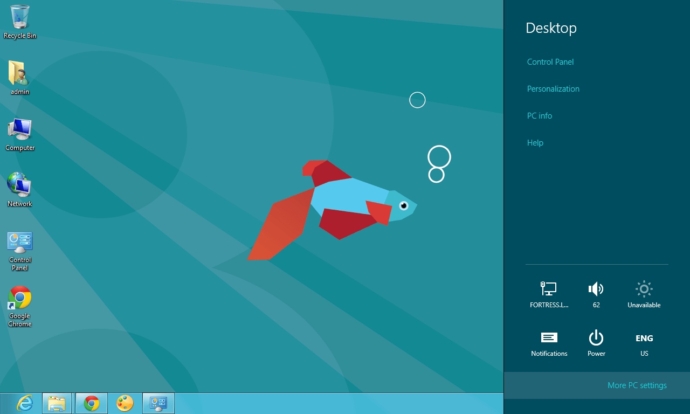Viewport: 690px width, 414px height.
Task: Open Help from the Settings charm
Action: tap(535, 142)
